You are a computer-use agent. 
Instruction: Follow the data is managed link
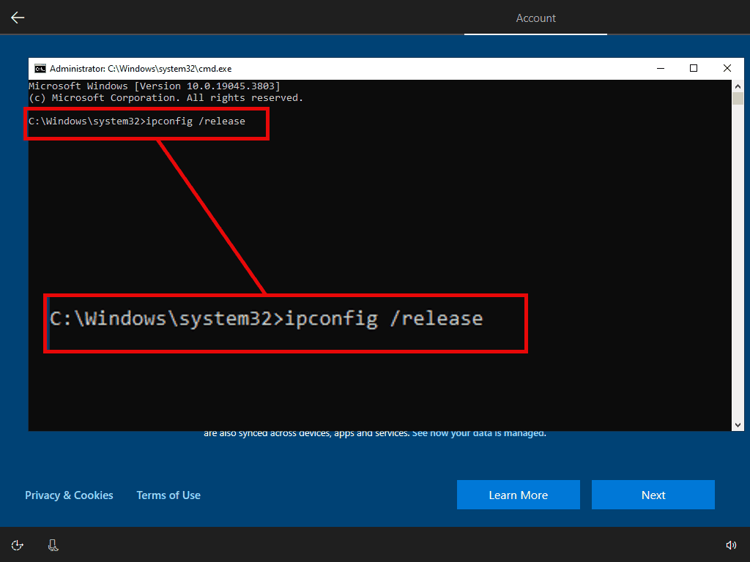(478, 433)
